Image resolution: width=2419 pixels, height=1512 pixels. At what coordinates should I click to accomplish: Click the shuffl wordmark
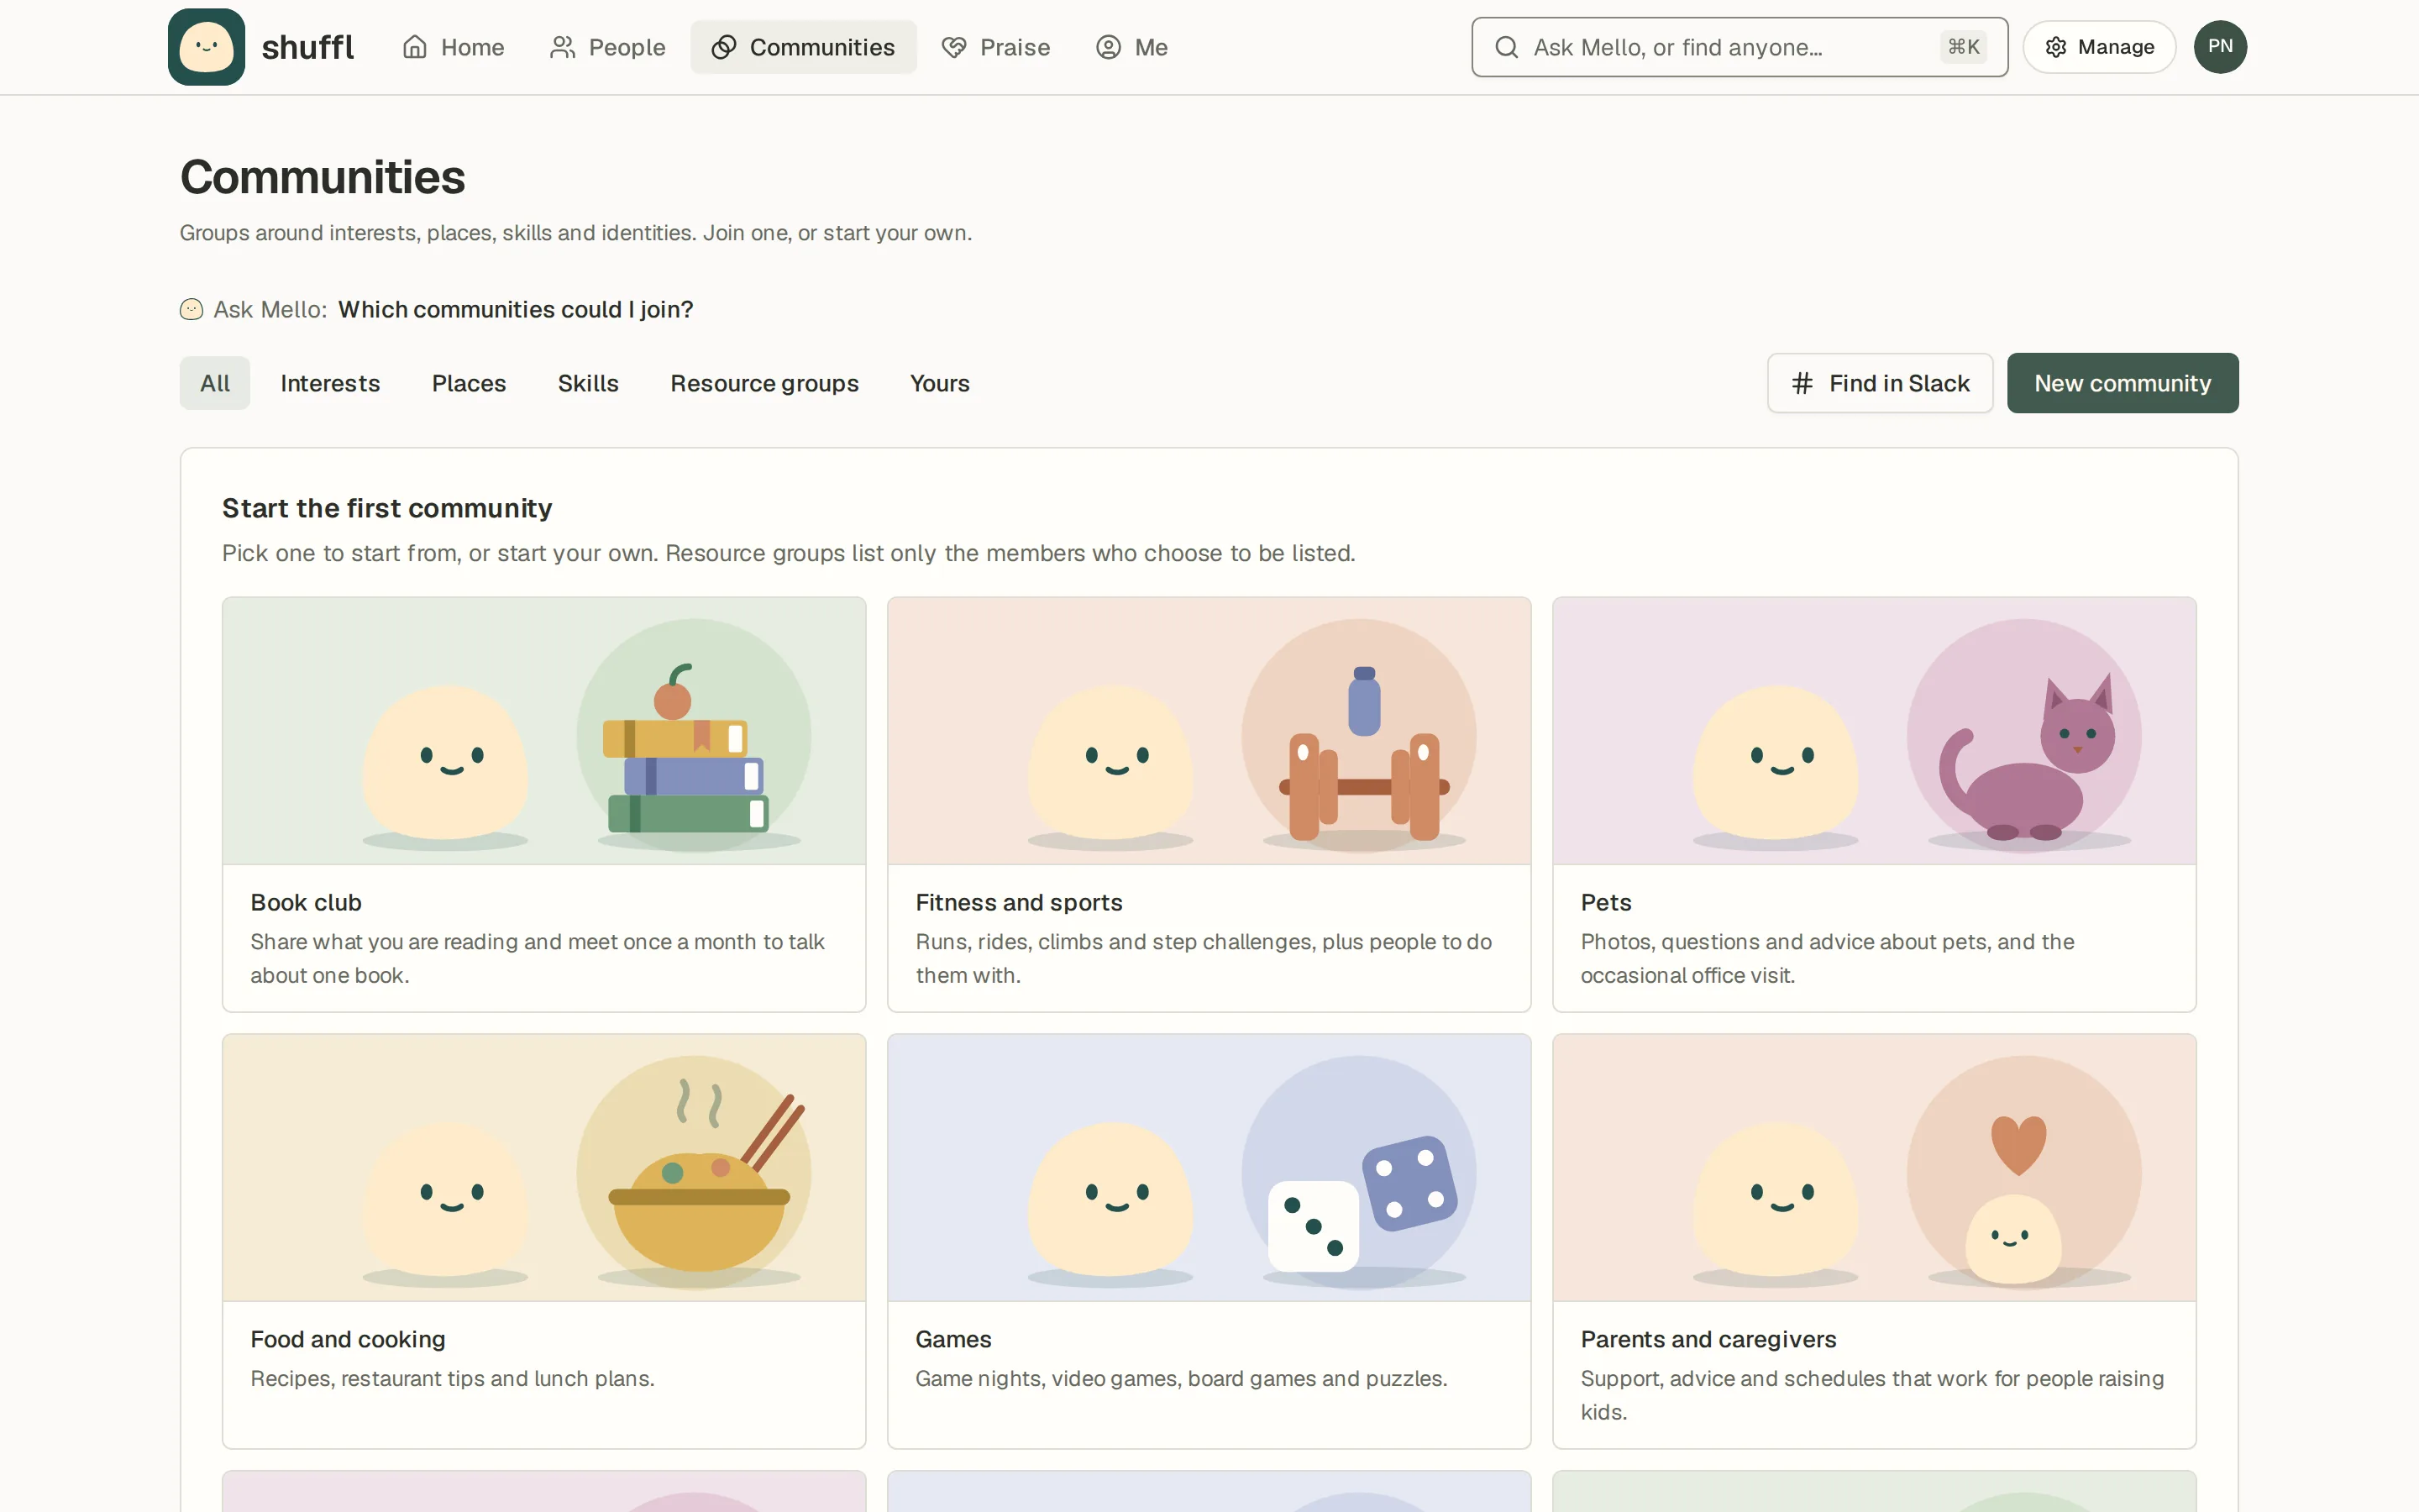point(307,47)
